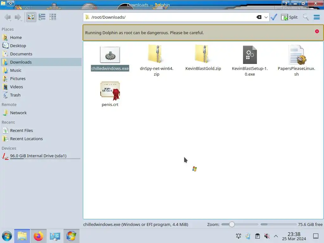The height and width of the screenshot is (243, 324).
Task: Switch to the Windows-flag taskbar app
Action: pos(71,236)
